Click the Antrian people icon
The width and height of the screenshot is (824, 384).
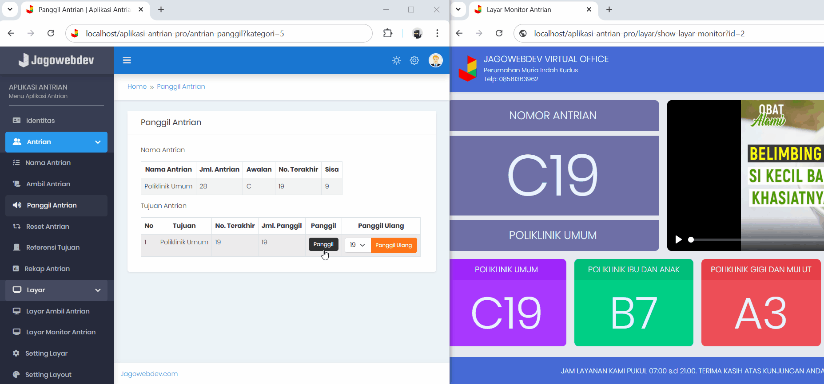pyautogui.click(x=17, y=142)
